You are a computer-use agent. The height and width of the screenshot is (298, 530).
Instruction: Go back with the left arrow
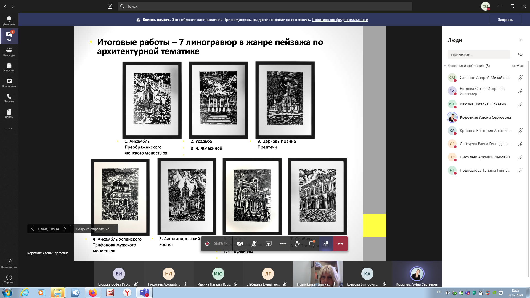(x=5, y=6)
